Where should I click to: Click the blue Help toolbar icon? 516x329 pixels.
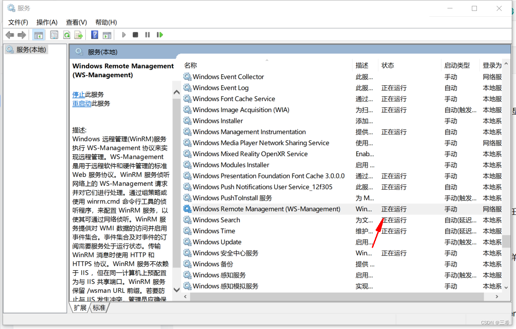[x=94, y=35]
